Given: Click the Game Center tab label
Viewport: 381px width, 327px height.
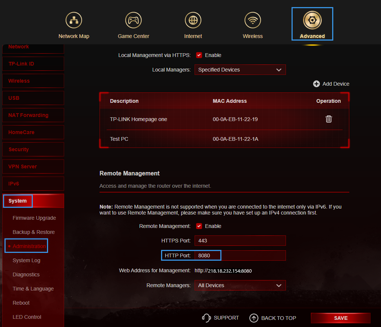Looking at the screenshot, I should 133,36.
